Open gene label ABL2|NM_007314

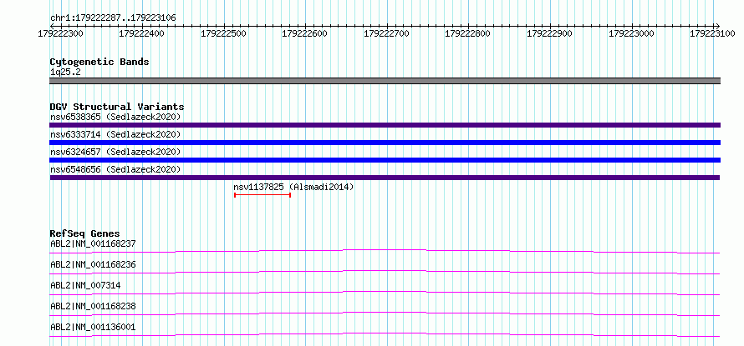click(85, 286)
